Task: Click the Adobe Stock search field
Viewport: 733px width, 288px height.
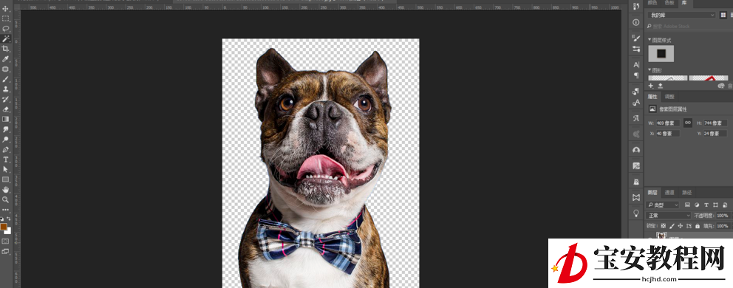Action: click(690, 26)
